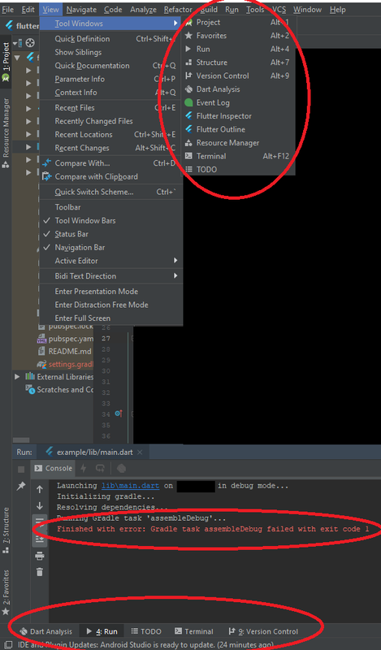Switch to the Console tab
Screen dimensions: 381x650
click(54, 469)
